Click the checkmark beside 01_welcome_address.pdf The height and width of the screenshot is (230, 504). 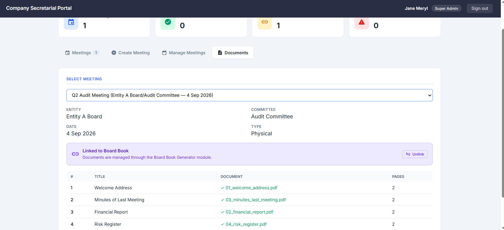[x=222, y=188]
